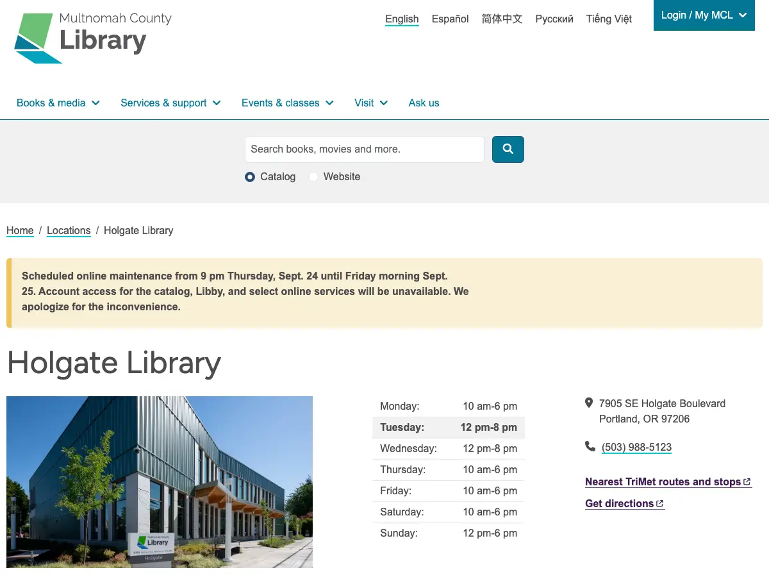The height and width of the screenshot is (577, 769).
Task: Go to Locations breadcrumb link
Action: [x=69, y=231]
